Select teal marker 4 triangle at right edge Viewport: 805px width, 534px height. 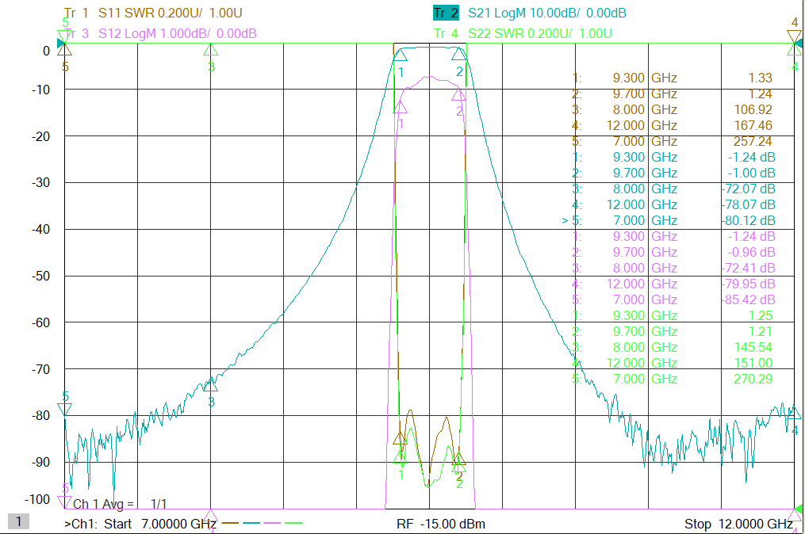coord(794,413)
